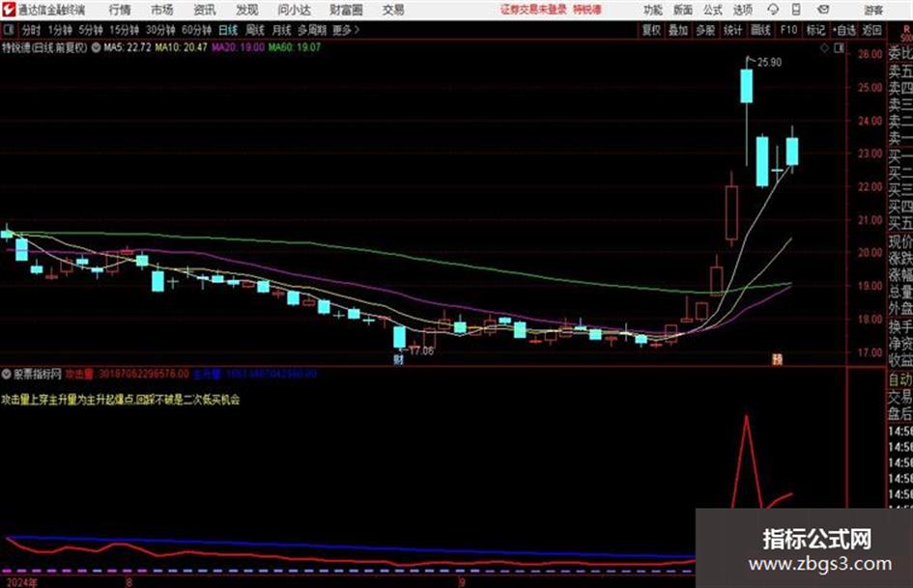Switch to the 月线 monthly tab
Viewport: 913px width, 588px height.
pos(282,30)
